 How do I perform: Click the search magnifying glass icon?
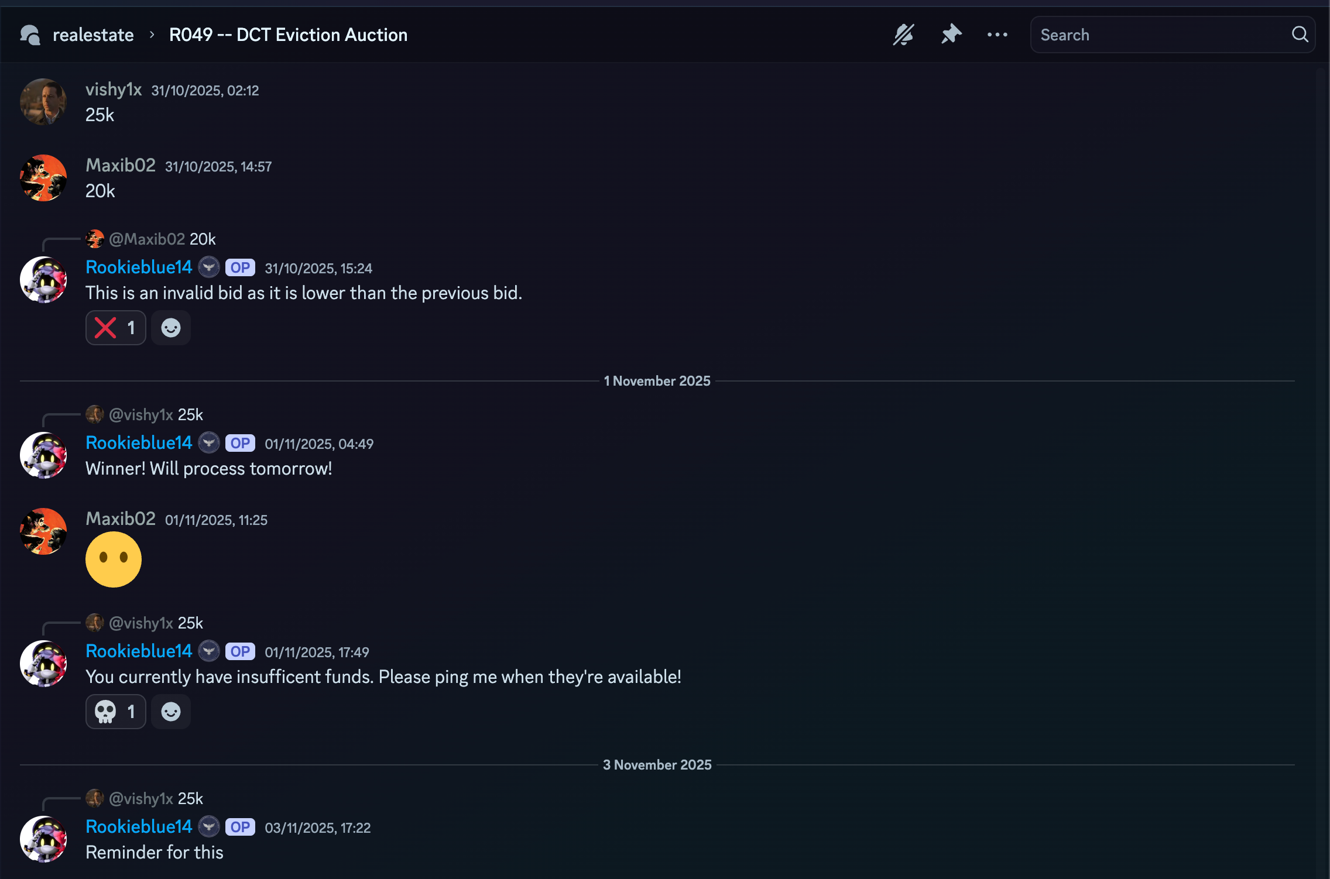point(1300,35)
